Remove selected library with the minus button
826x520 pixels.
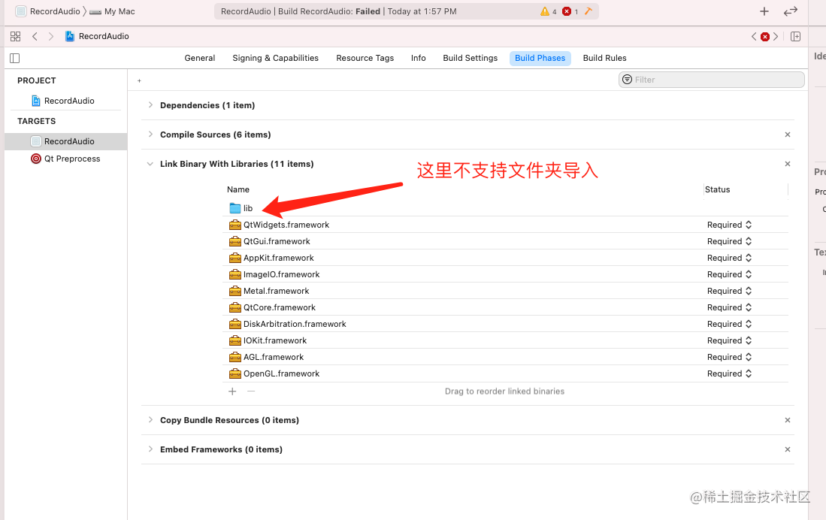pos(251,392)
